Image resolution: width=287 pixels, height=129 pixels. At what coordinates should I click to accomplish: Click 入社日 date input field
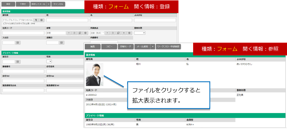pos(9,43)
